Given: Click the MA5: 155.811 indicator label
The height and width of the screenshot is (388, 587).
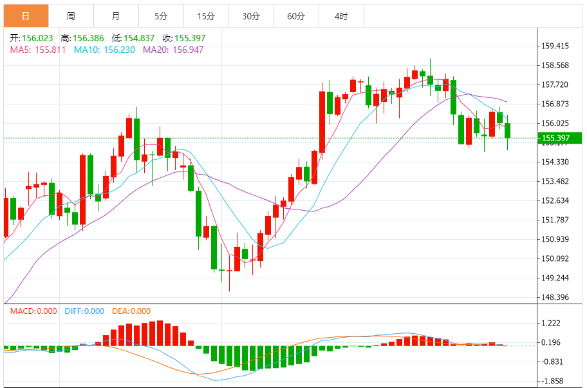Looking at the screenshot, I should (38, 50).
